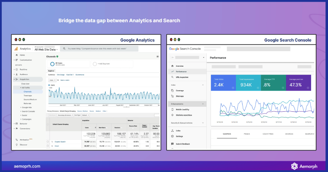Click the Acquisition icon in Analytics sidebar
This screenshot has width=328, height=172.
point(17,79)
